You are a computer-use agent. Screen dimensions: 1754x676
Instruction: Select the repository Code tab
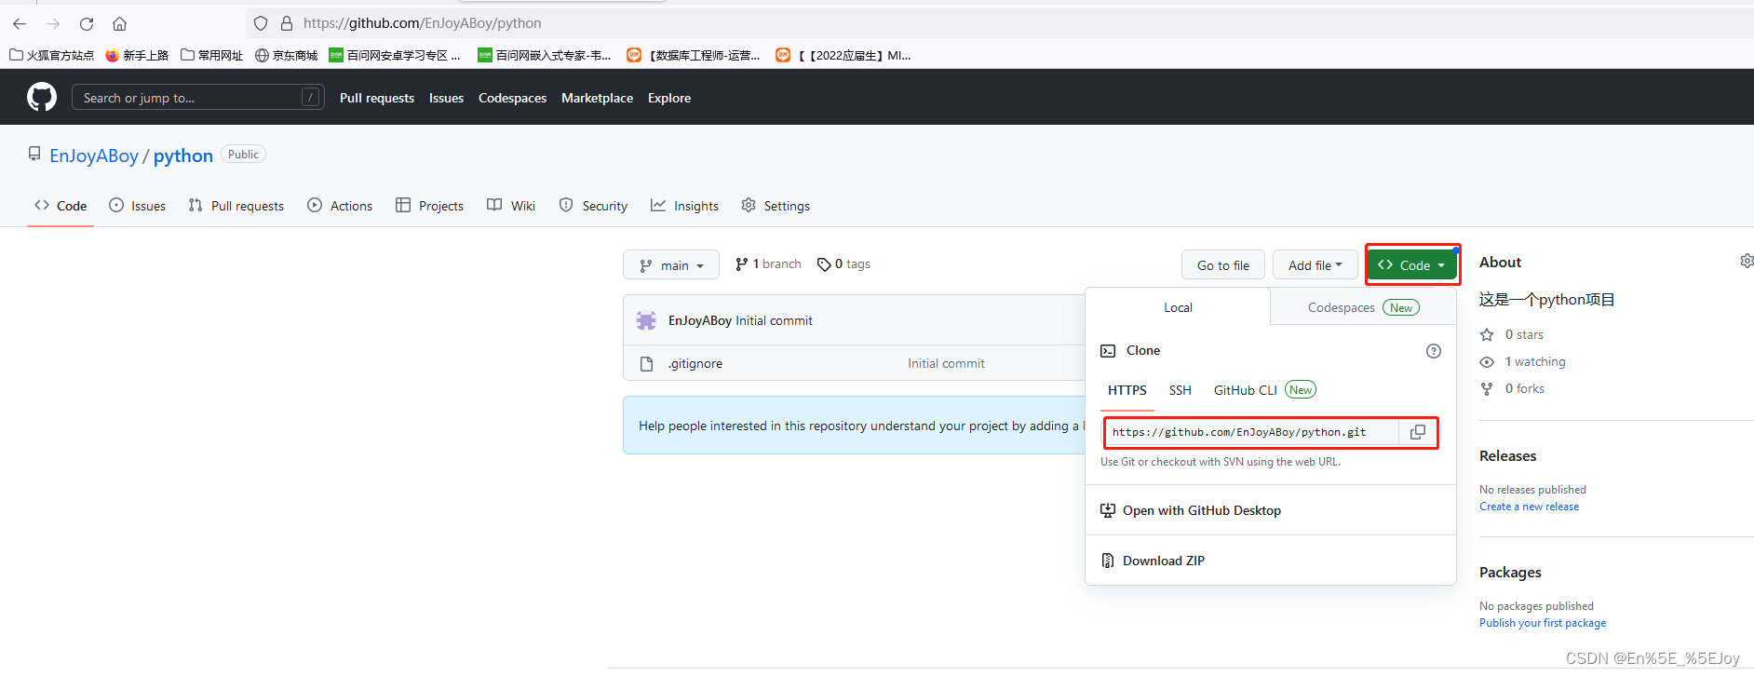[61, 206]
